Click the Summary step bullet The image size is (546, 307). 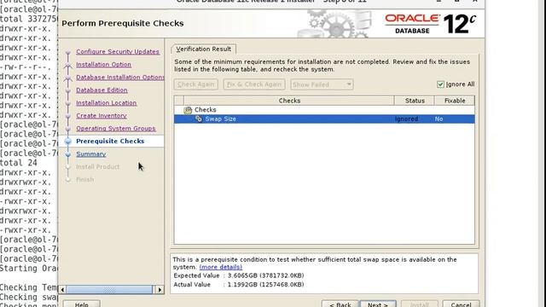coord(68,154)
